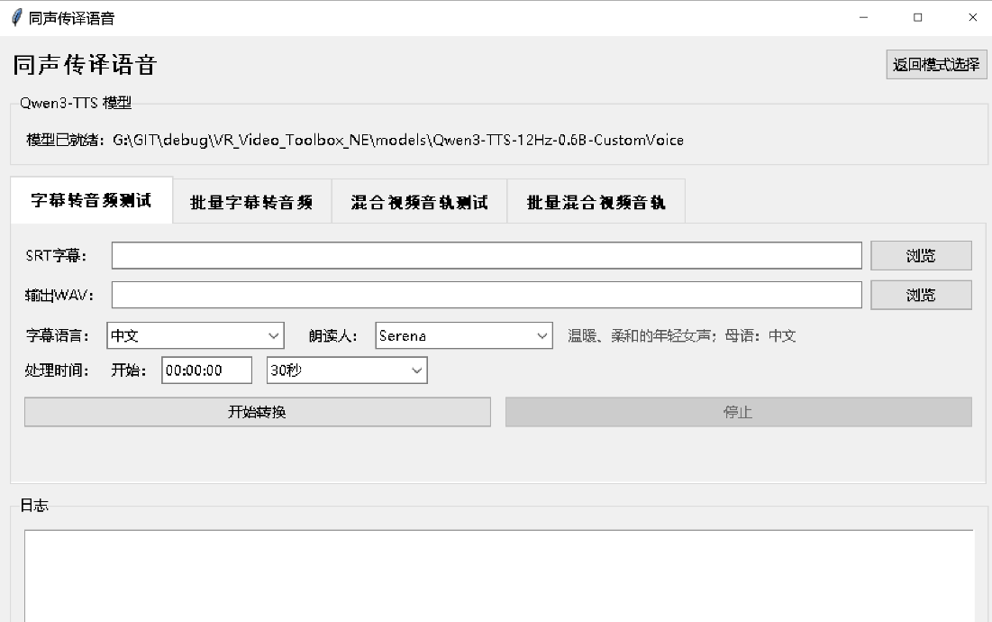Click voice description 温暖、柔和的年轻女声

pyautogui.click(x=681, y=335)
